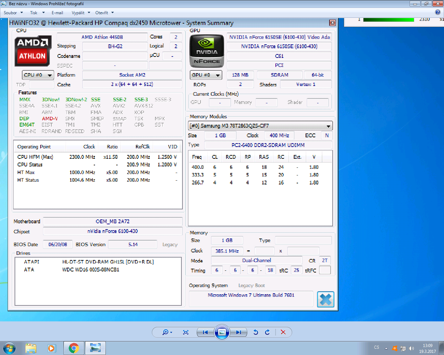This screenshot has height=355, width=444.
Task: Rotate the picture counterclockwise
Action: click(x=256, y=332)
